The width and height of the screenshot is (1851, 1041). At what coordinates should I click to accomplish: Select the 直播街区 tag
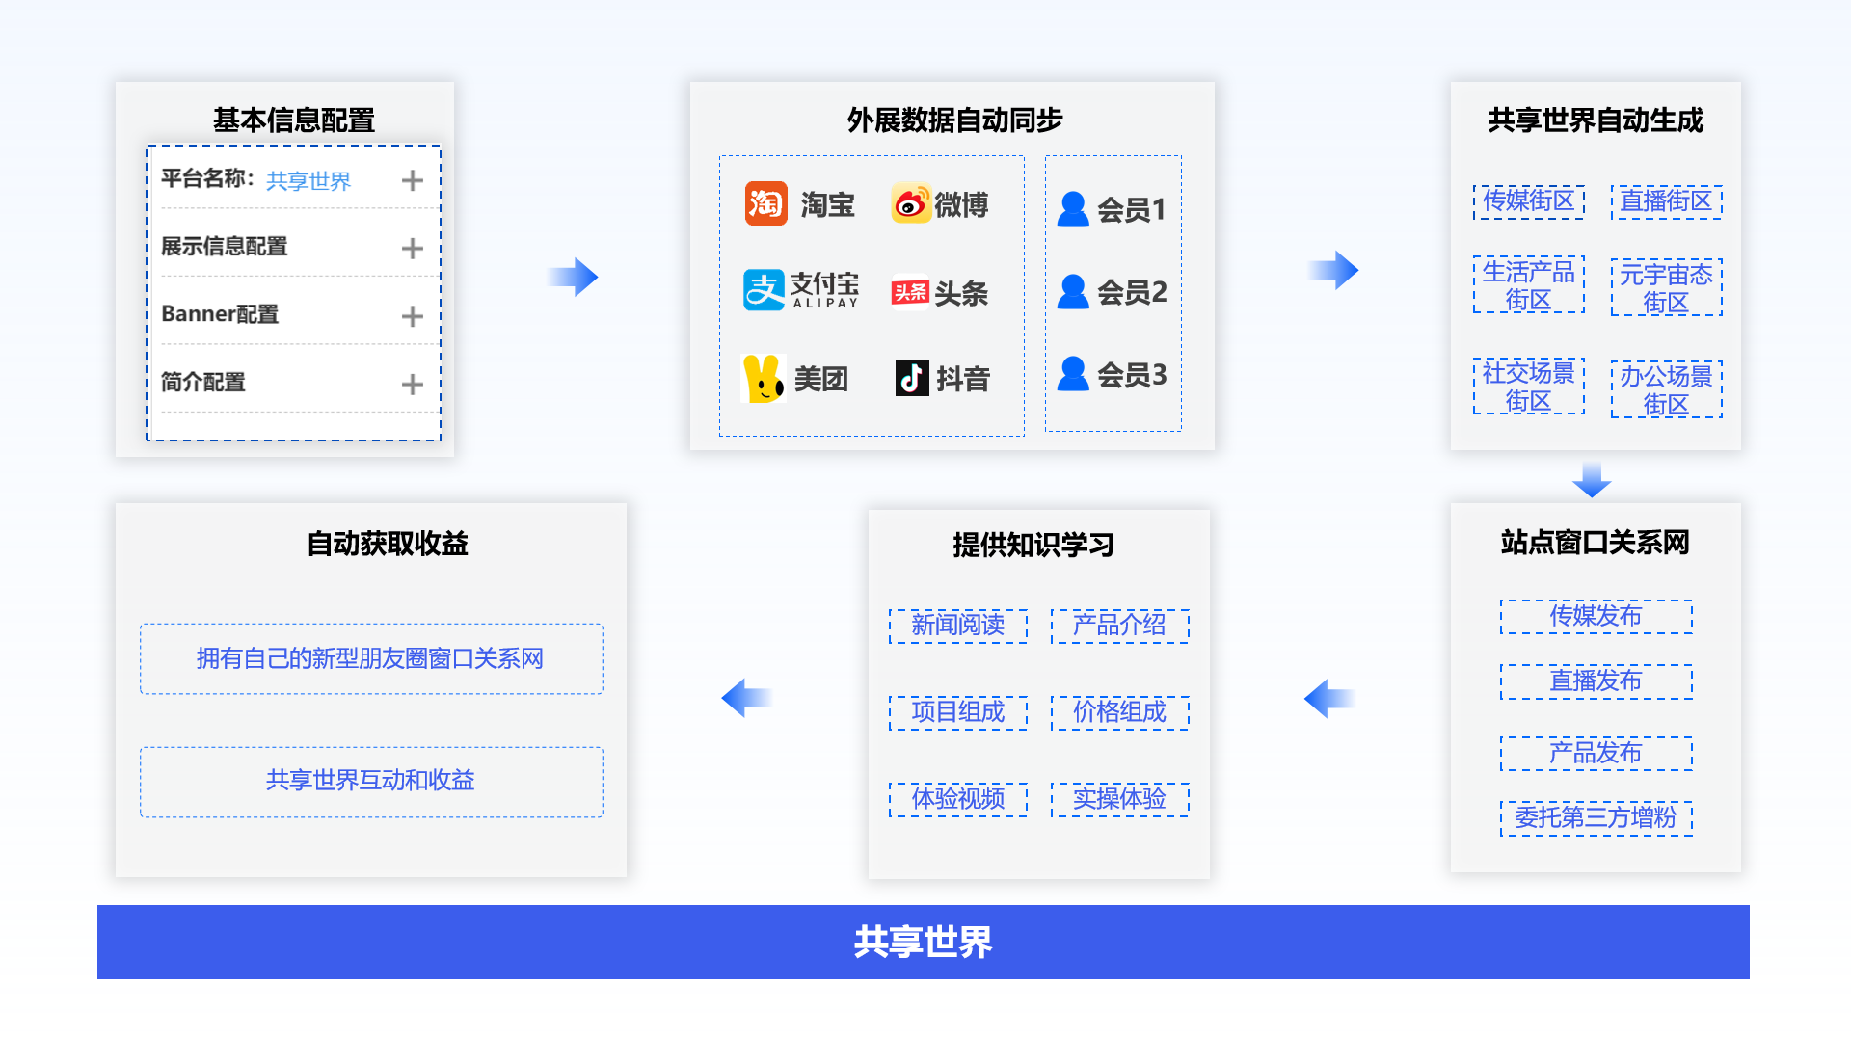pyautogui.click(x=1665, y=201)
